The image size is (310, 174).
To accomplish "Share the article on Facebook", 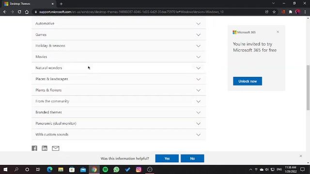I will point(34,148).
